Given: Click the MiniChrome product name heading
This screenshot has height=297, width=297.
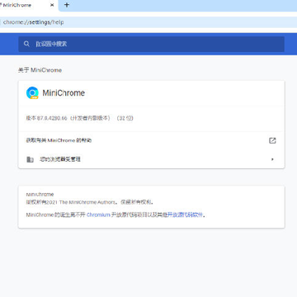Looking at the screenshot, I should tap(64, 93).
